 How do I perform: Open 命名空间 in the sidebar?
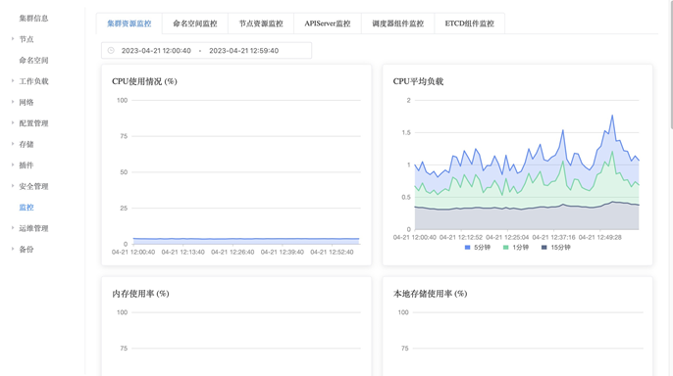(x=33, y=61)
